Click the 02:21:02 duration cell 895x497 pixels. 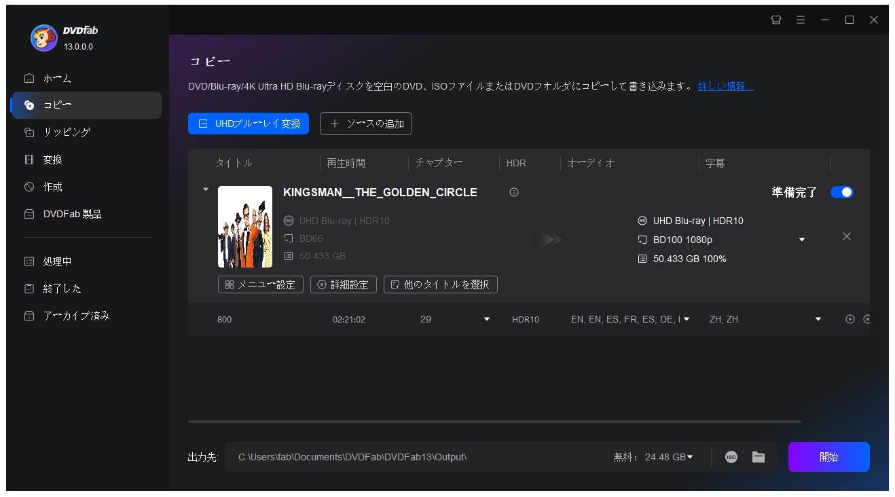click(x=349, y=319)
